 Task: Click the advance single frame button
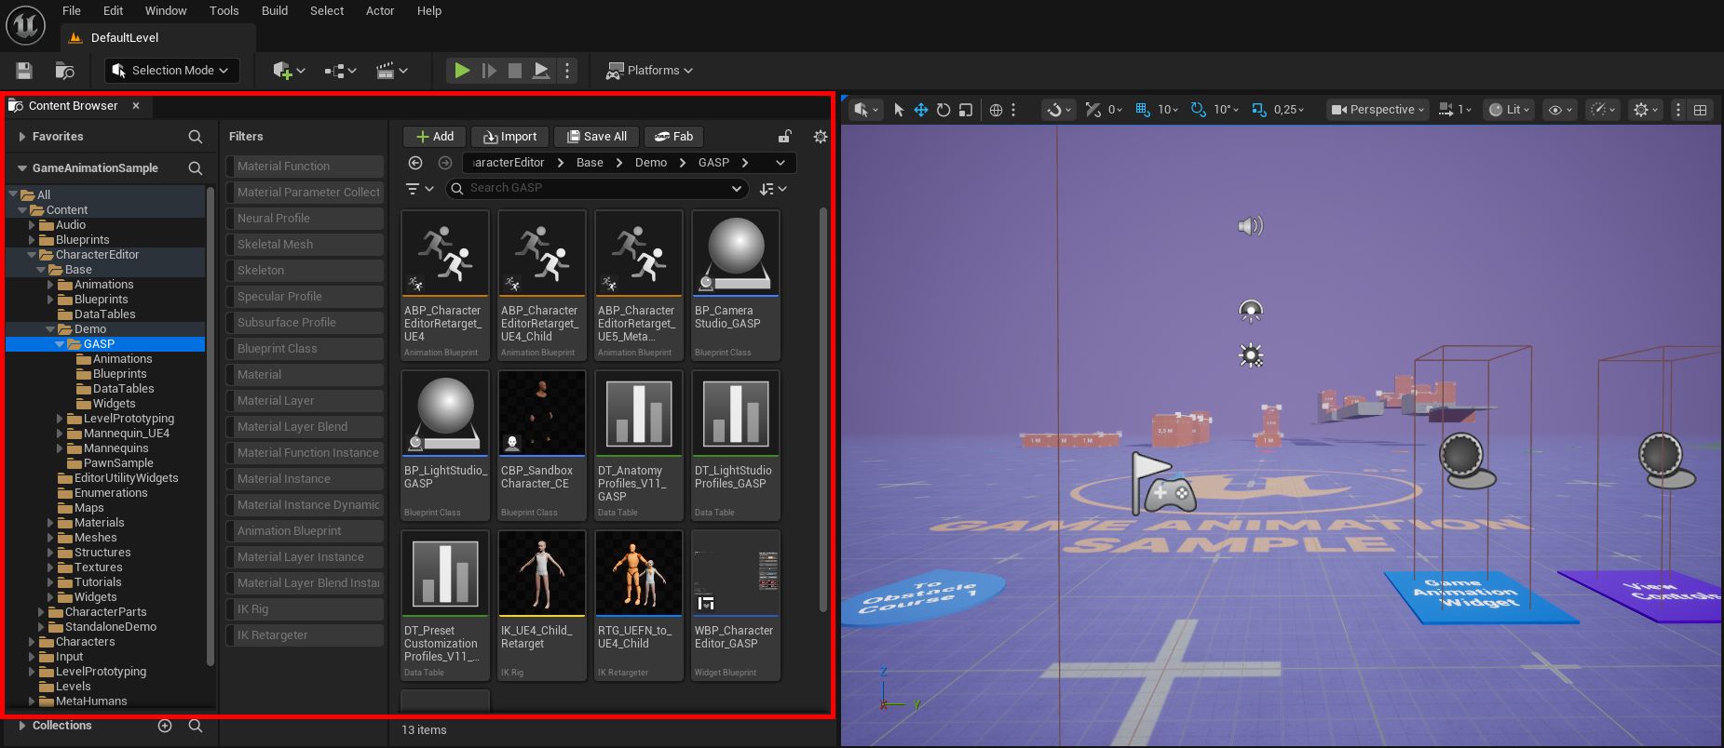click(489, 71)
